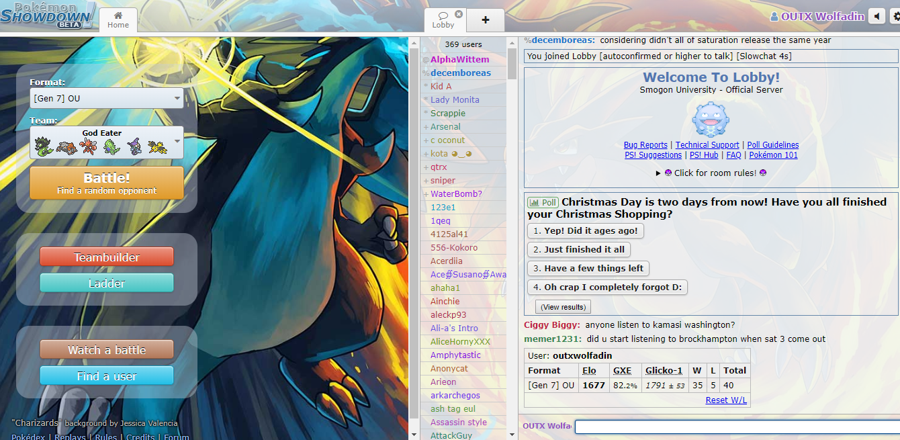Click the OUTX Wolfadin username at top
The image size is (900, 440).
click(817, 17)
